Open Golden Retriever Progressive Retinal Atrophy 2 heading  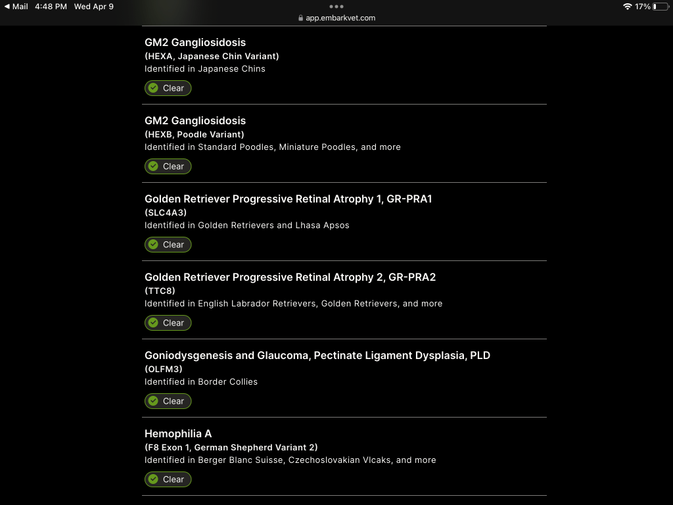(290, 277)
